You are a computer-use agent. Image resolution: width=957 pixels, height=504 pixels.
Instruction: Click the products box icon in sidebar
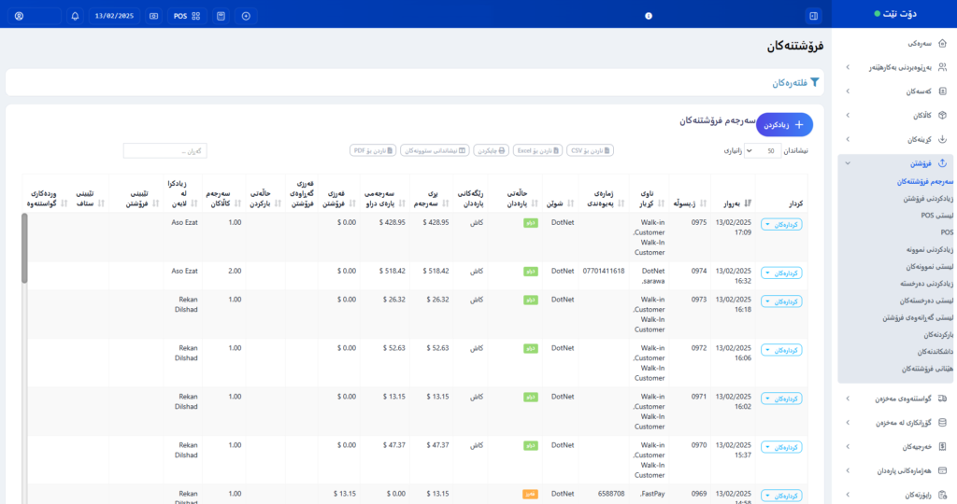click(942, 115)
